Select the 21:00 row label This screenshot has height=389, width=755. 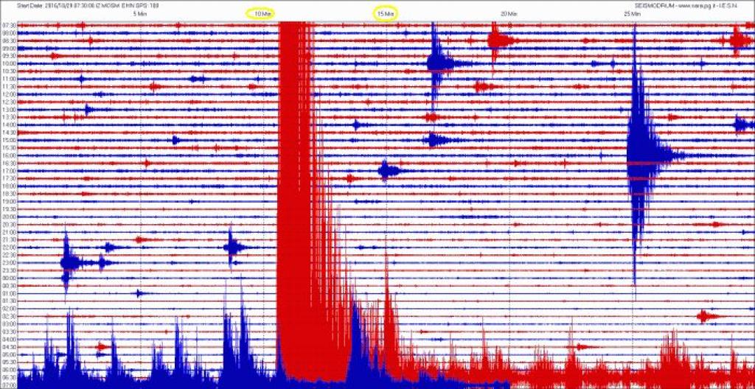point(9,232)
